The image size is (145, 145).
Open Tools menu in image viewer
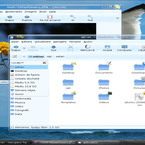(43, 12)
